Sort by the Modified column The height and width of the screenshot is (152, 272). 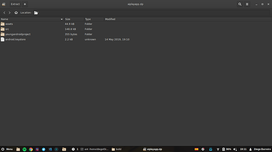188,19
